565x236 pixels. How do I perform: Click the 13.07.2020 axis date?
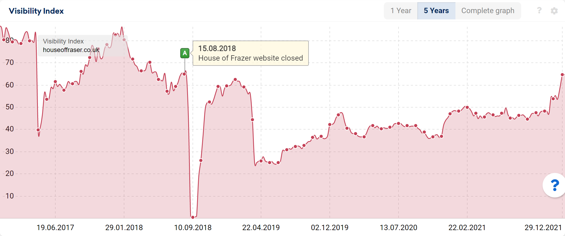(x=399, y=228)
